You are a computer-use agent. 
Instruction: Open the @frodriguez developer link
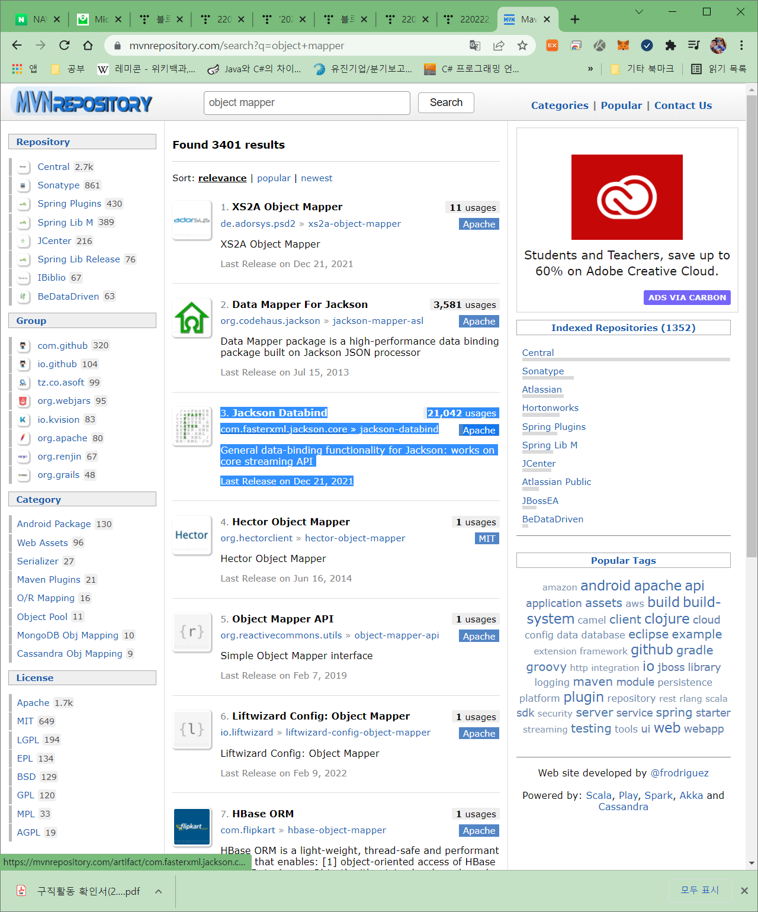tap(679, 773)
